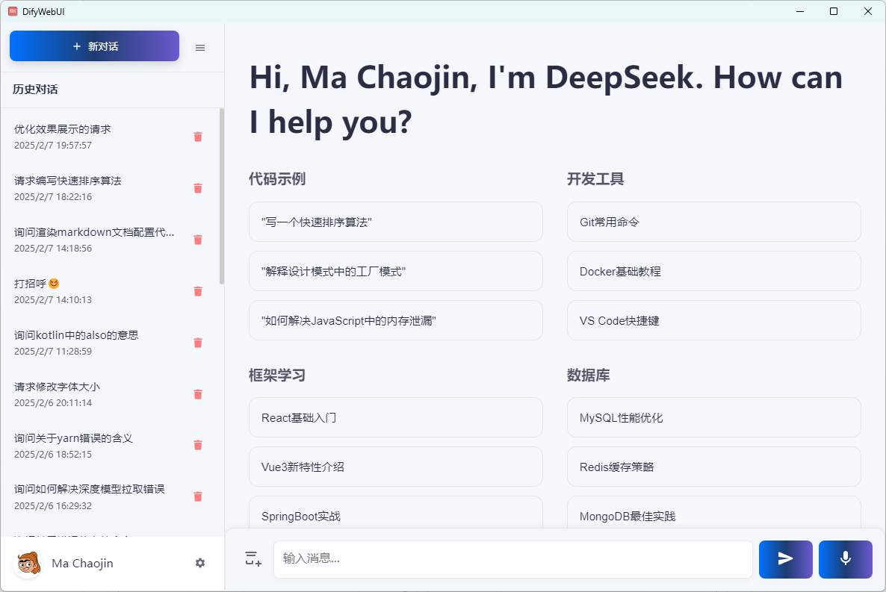This screenshot has height=592, width=886.
Task: Open the 询问渲染markdown文档配置代 history item
Action: [94, 240]
